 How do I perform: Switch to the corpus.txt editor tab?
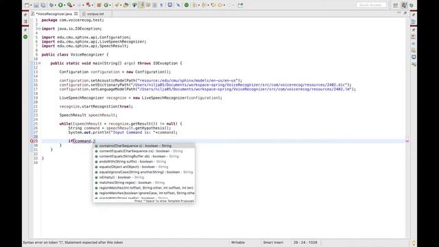pyautogui.click(x=95, y=14)
